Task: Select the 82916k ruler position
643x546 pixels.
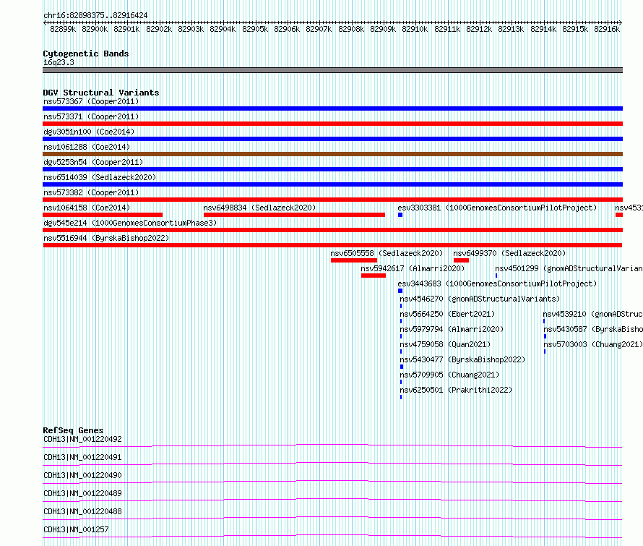Action: 607,29
